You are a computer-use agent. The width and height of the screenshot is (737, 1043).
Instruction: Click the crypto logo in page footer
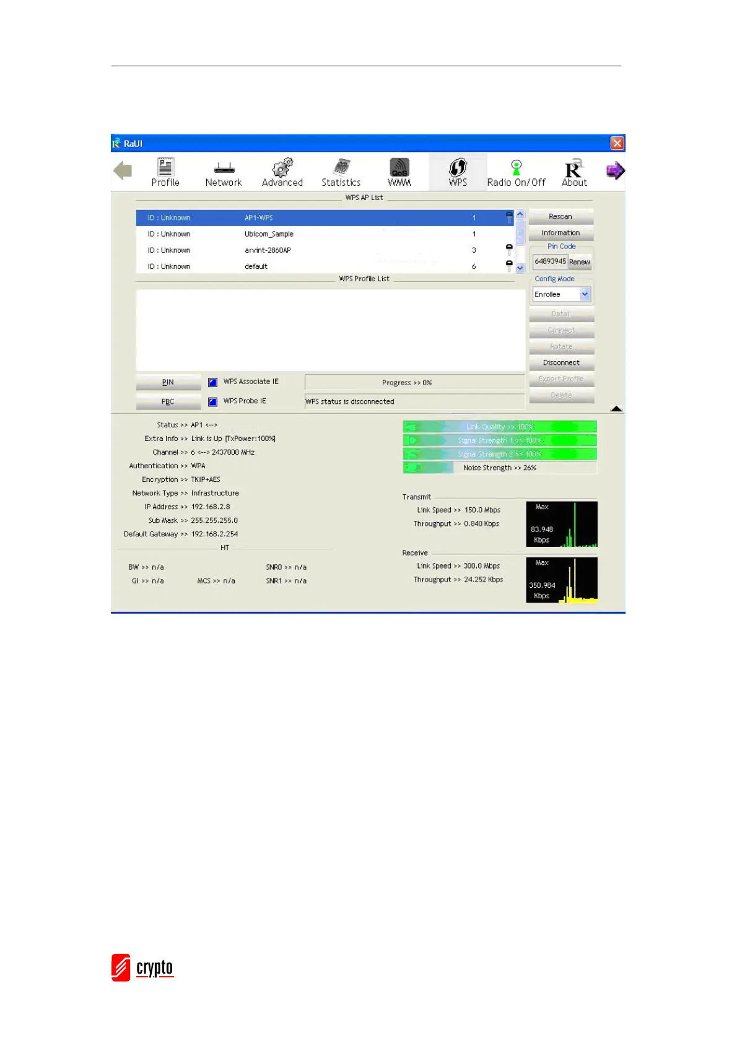143,967
